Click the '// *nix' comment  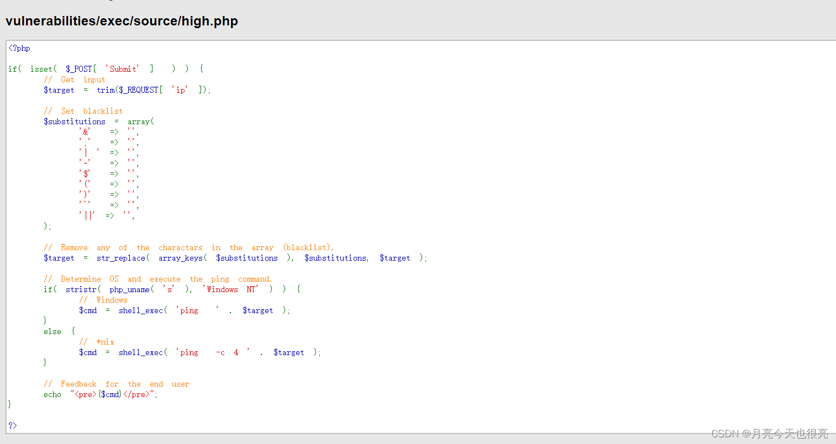97,342
